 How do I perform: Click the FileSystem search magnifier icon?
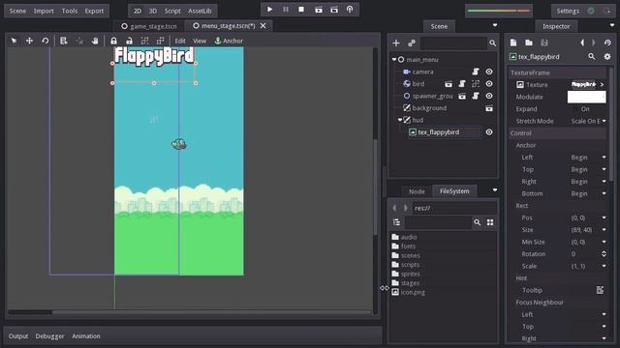tap(478, 222)
